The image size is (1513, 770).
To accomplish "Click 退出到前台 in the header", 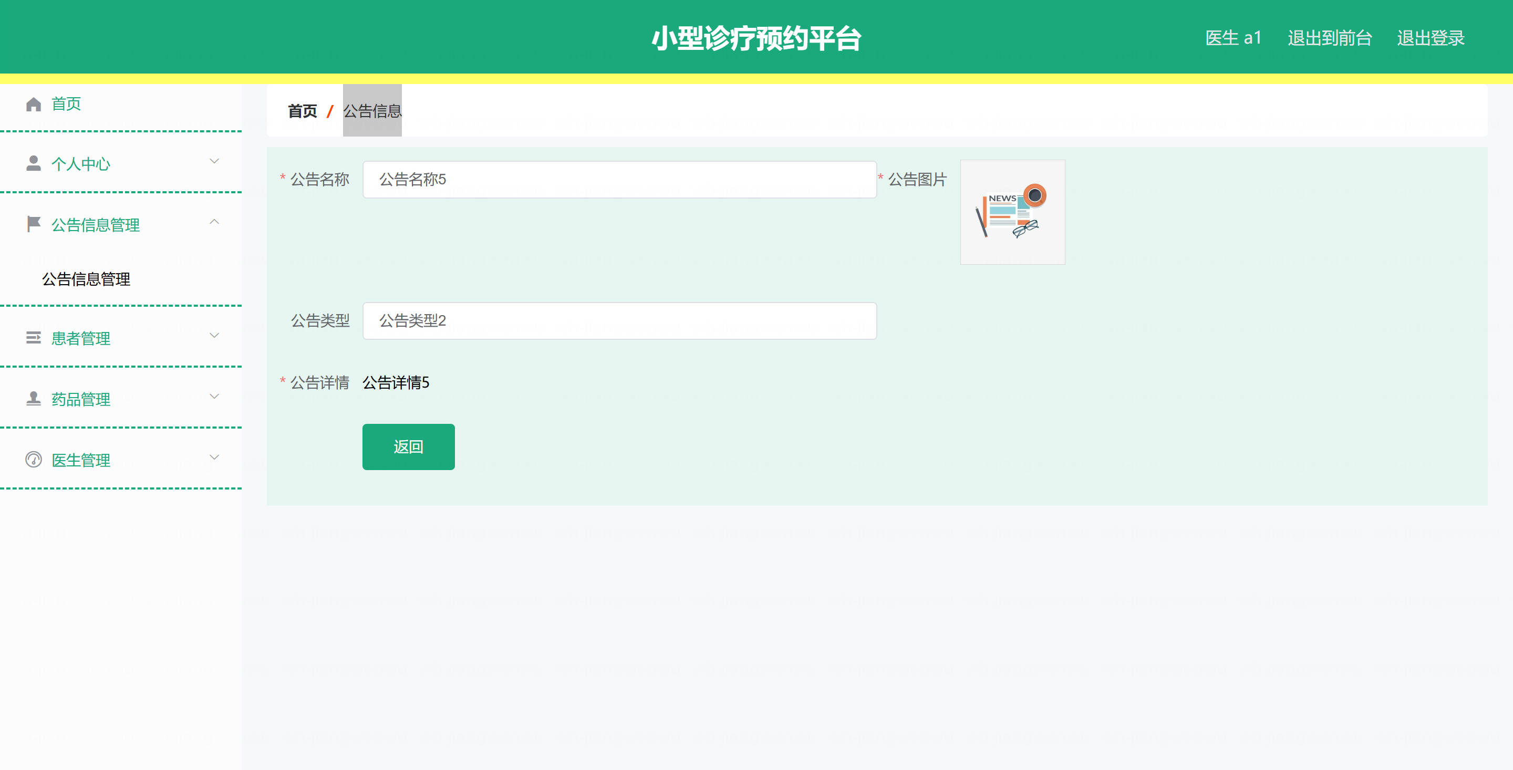I will [1330, 38].
